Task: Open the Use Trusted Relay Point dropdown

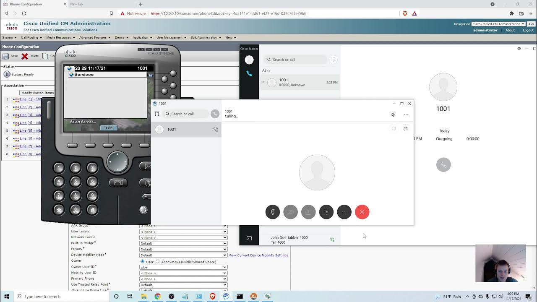Action: (x=183, y=285)
